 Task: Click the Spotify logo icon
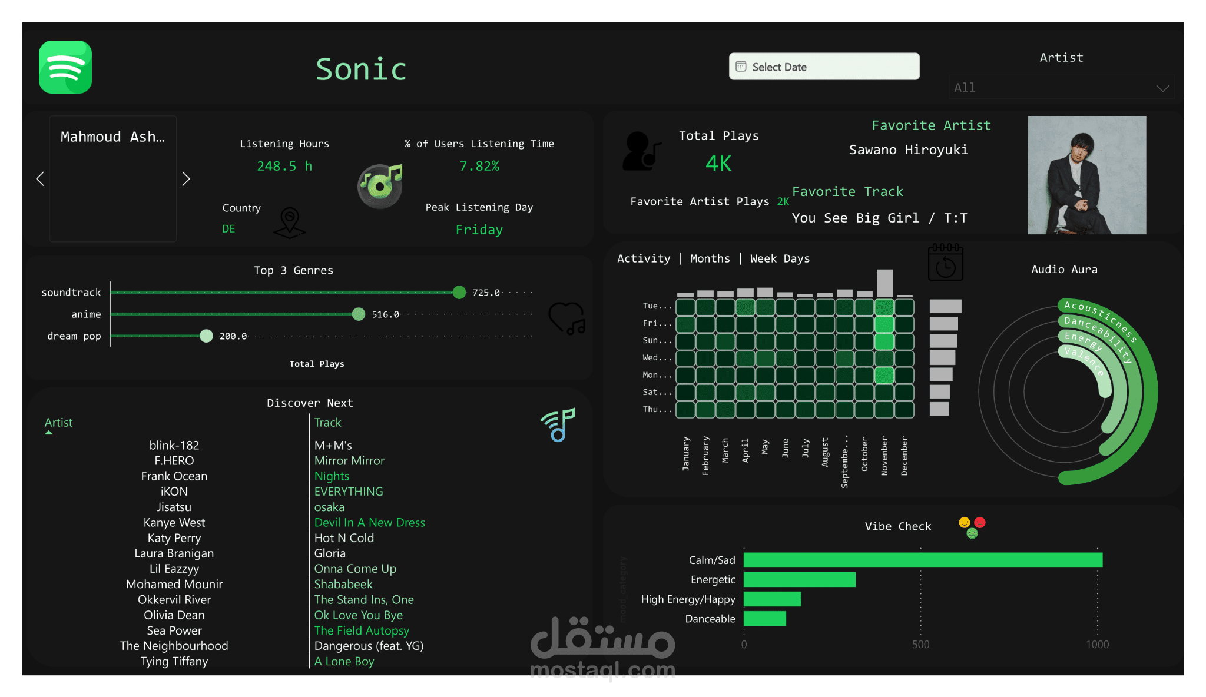coord(65,67)
